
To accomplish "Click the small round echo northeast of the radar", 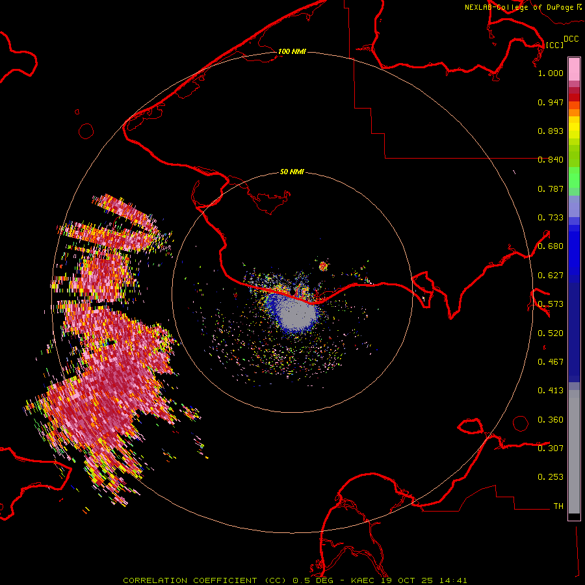I will point(323,266).
